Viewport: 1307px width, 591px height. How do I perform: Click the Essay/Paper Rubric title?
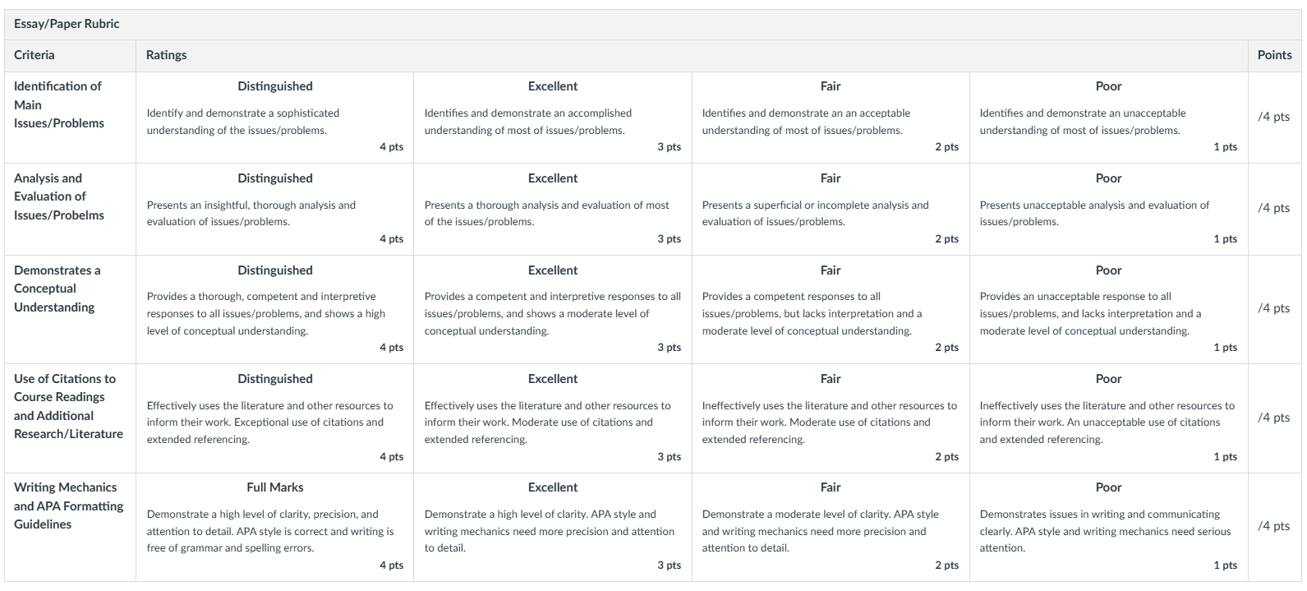coord(67,24)
